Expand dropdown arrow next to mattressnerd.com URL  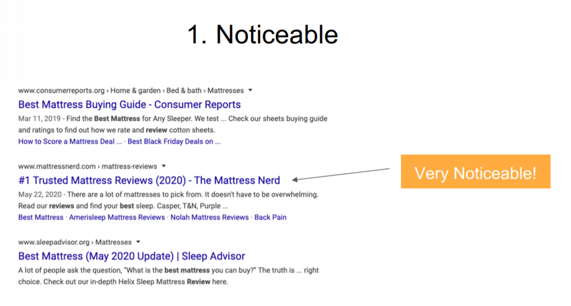[164, 166]
